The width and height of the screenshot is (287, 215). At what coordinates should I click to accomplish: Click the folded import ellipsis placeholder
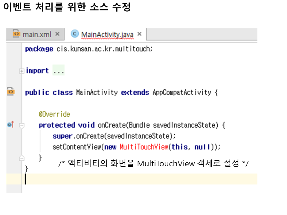[59, 71]
